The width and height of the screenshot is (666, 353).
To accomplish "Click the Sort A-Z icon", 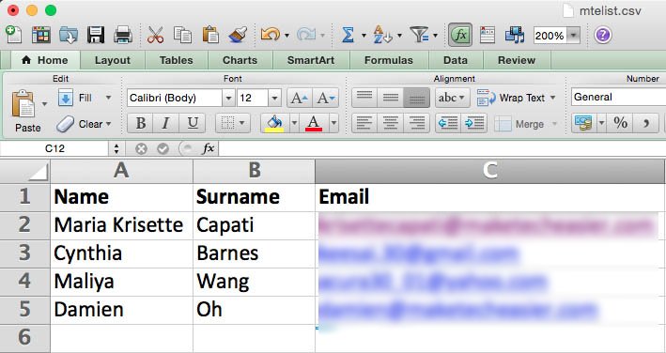I will coord(382,35).
